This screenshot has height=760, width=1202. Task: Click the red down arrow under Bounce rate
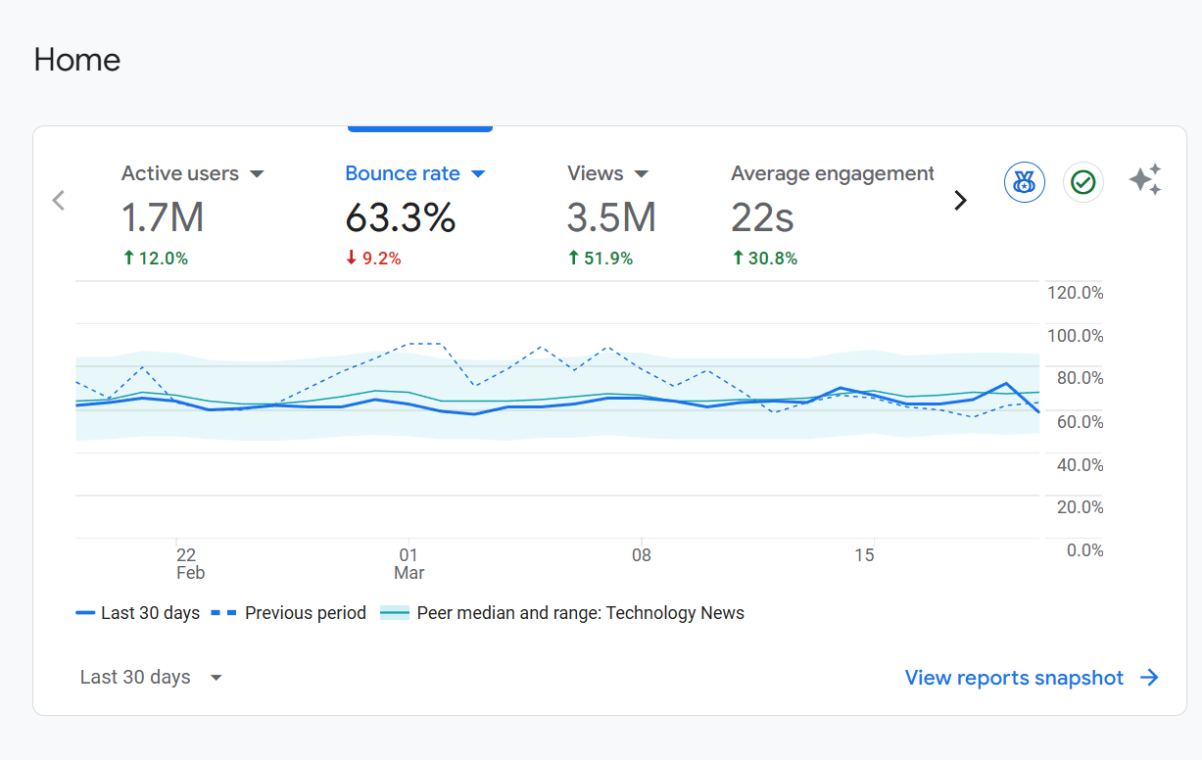coord(352,258)
